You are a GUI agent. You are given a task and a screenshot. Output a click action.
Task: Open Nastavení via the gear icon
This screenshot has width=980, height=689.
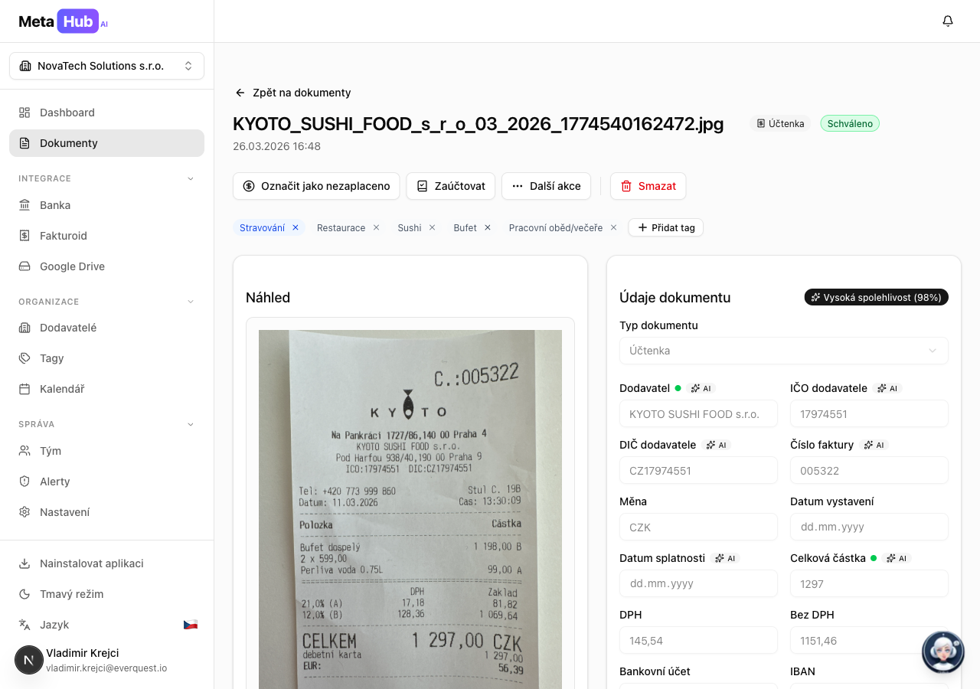(23, 511)
